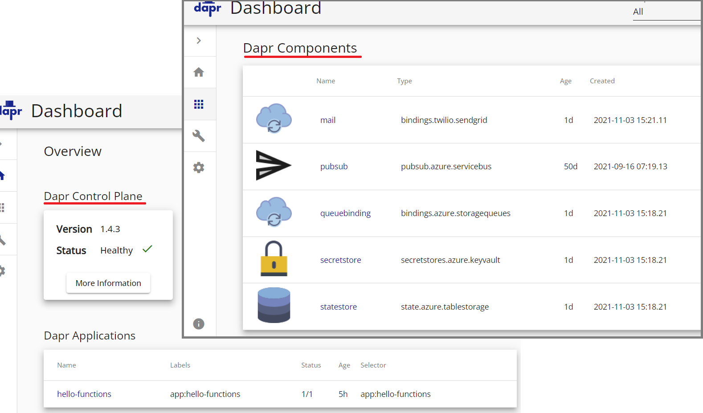Screen dimensions: 703x413
Task: Open the pubsub component link
Action: [x=334, y=166]
